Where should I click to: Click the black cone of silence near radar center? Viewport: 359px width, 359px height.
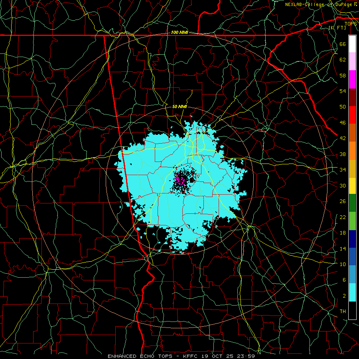click(184, 179)
